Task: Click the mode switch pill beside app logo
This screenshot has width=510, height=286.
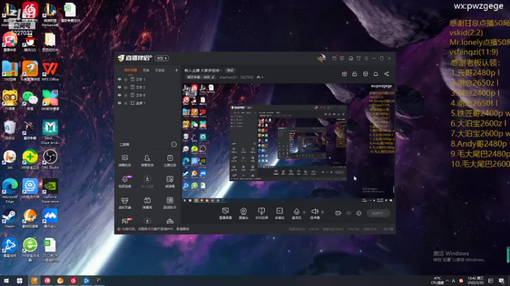Action: [162, 58]
